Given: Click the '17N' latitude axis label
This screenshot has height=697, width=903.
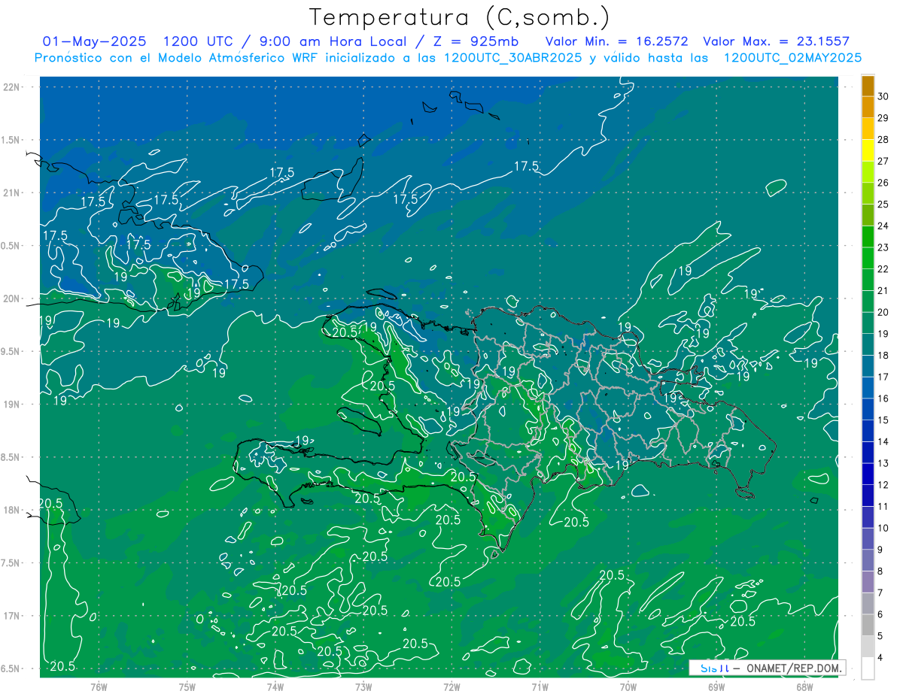Looking at the screenshot, I should [x=12, y=616].
